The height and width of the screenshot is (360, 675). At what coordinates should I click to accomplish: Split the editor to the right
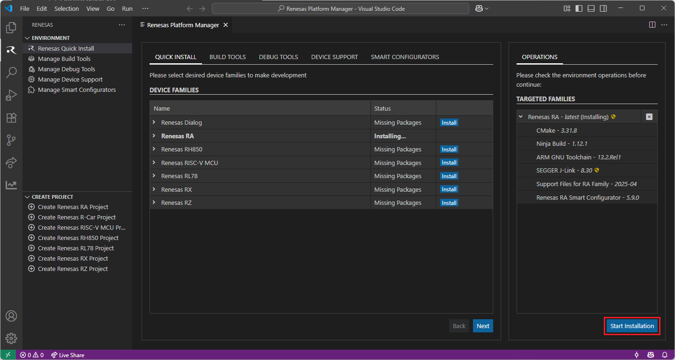652,25
